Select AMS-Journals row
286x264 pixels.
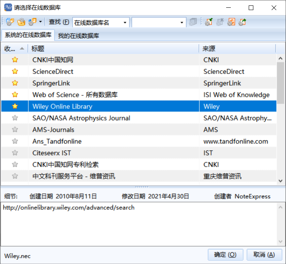tap(139, 129)
